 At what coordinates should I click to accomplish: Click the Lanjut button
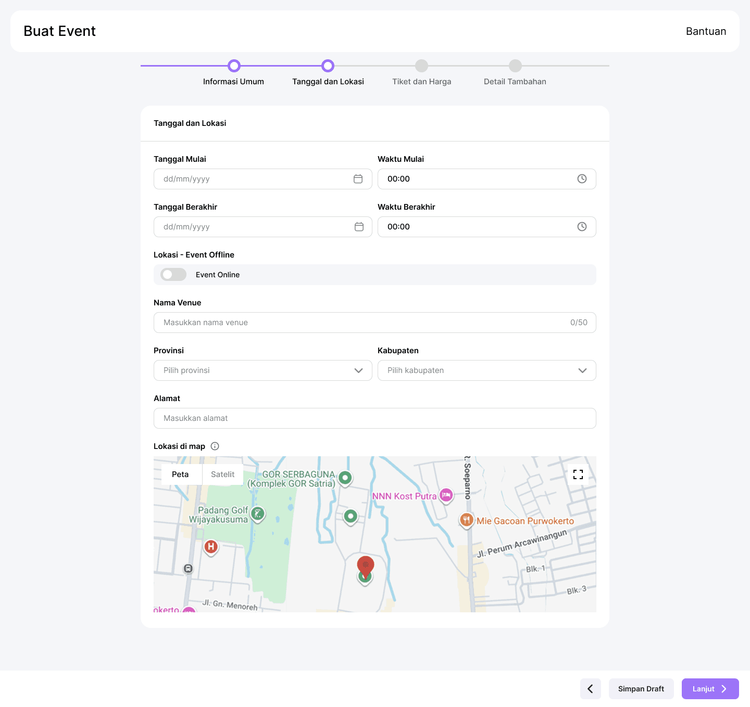(x=710, y=689)
